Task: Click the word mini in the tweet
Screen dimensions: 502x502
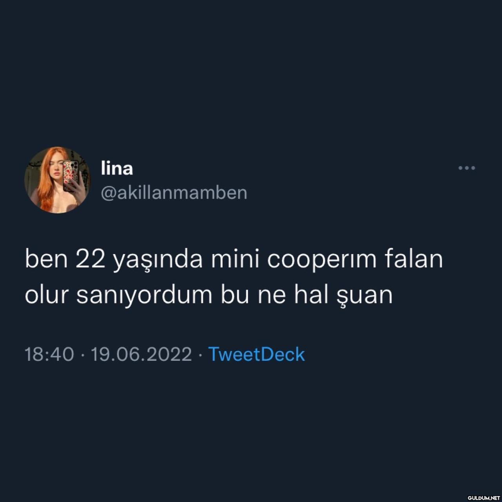Action: click(x=235, y=259)
